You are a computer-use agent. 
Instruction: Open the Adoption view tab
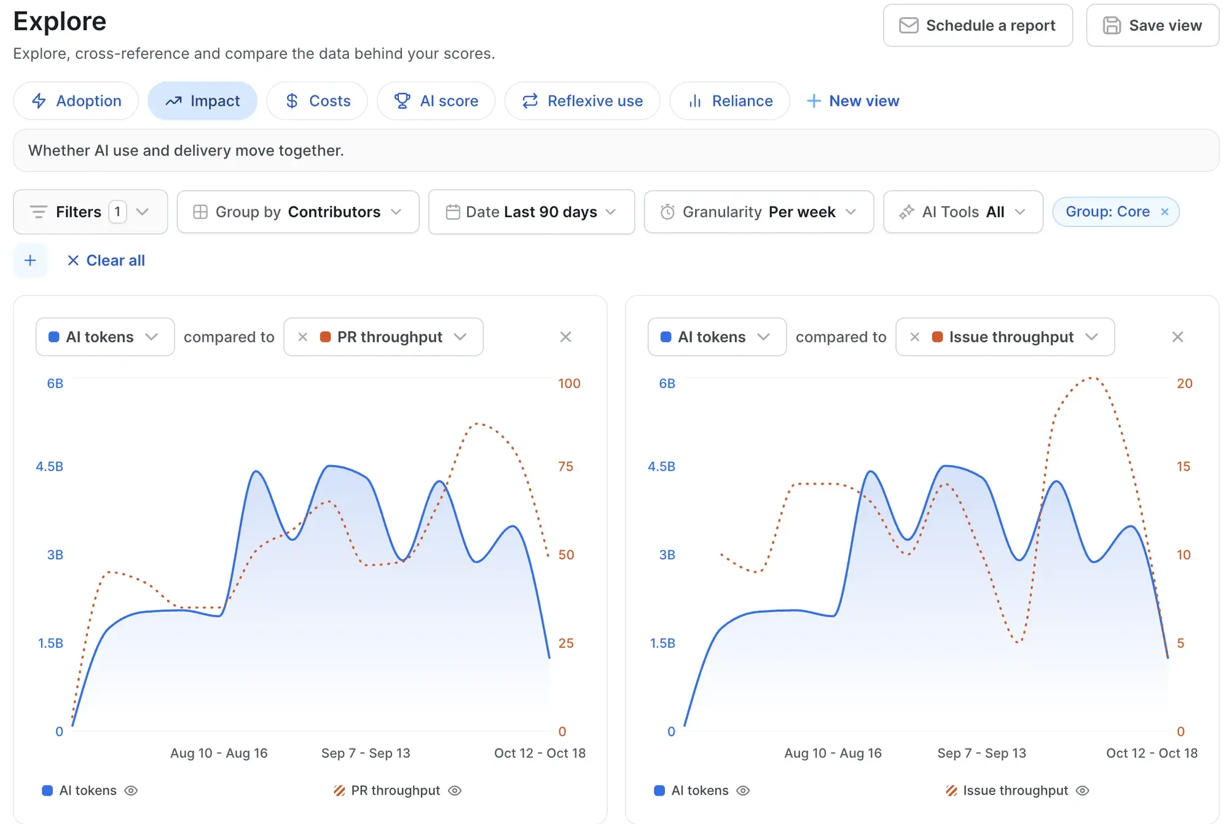[x=76, y=101]
